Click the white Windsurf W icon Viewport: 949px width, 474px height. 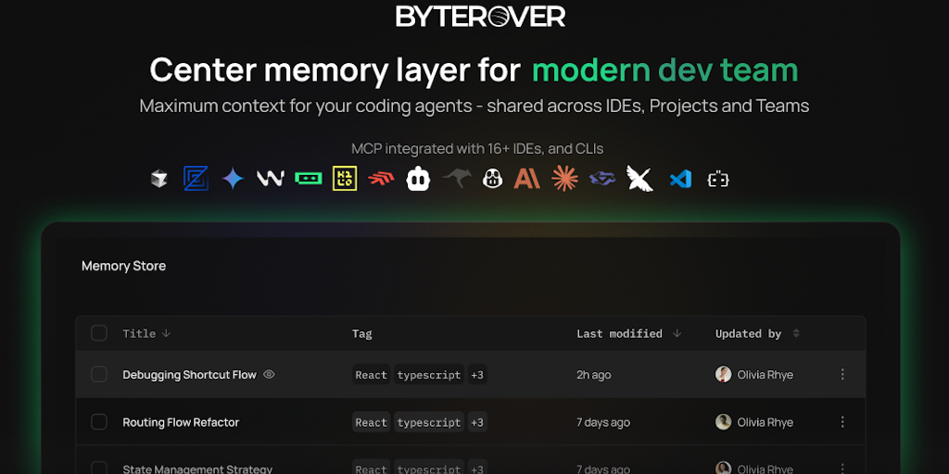271,179
